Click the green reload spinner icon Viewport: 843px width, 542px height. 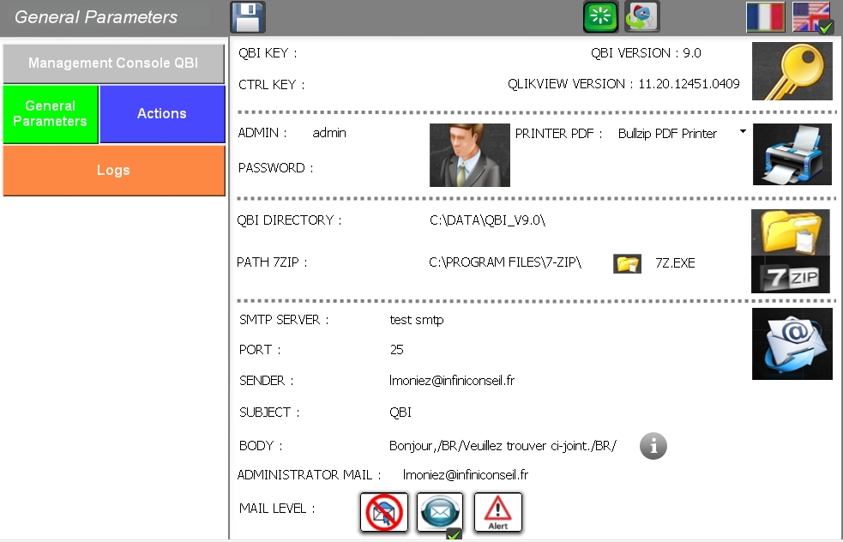click(600, 16)
